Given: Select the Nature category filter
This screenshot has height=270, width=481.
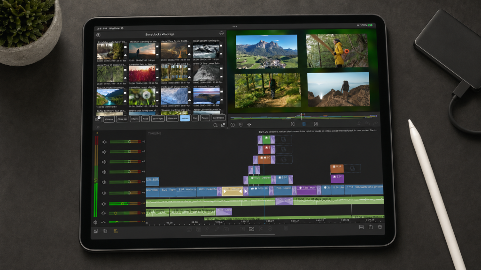Looking at the screenshot, I should click(x=185, y=118).
